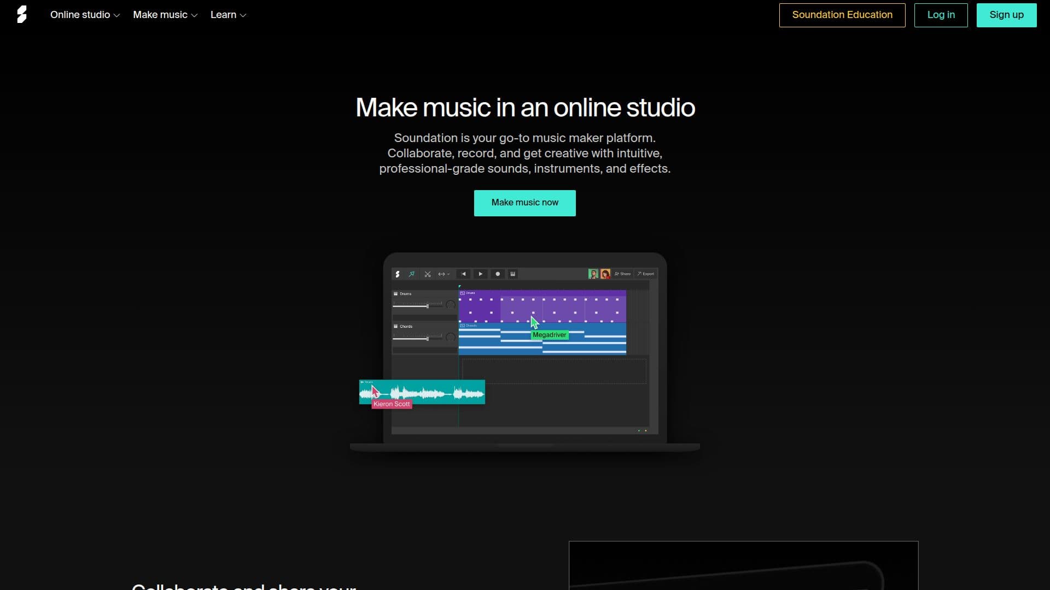Viewport: 1050px width, 590px height.
Task: Click the blue Chords clip in the timeline
Action: coord(542,339)
